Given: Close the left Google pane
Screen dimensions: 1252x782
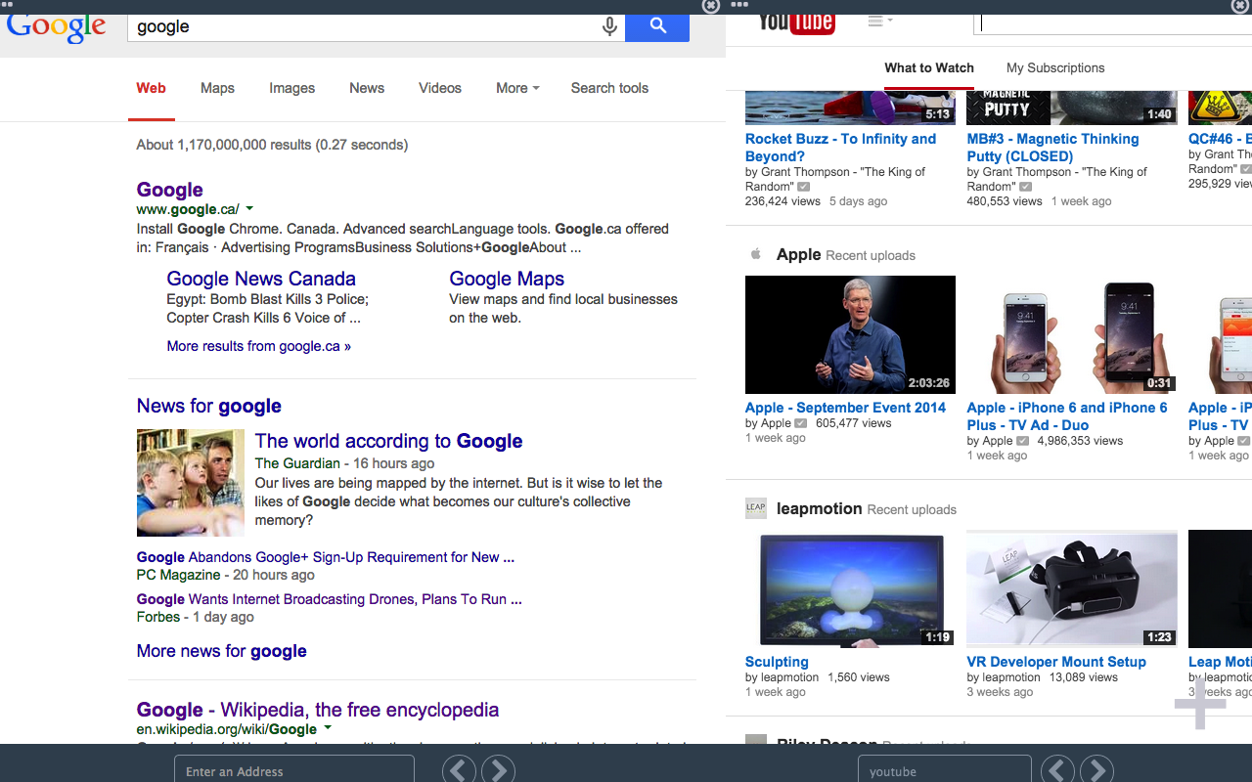Looking at the screenshot, I should point(711,6).
